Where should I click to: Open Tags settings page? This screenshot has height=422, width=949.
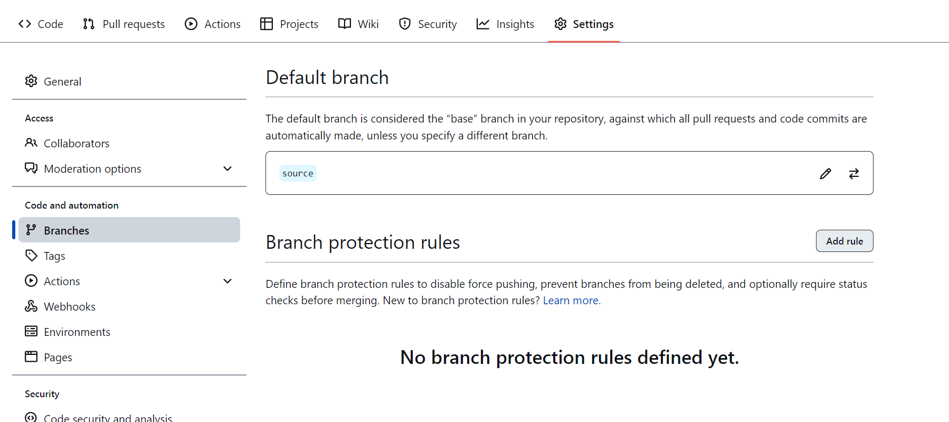[129, 256]
